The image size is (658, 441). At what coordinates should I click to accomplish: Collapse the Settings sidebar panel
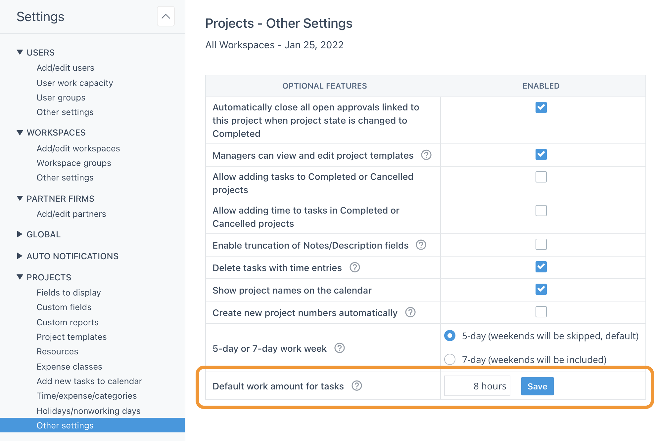click(165, 16)
